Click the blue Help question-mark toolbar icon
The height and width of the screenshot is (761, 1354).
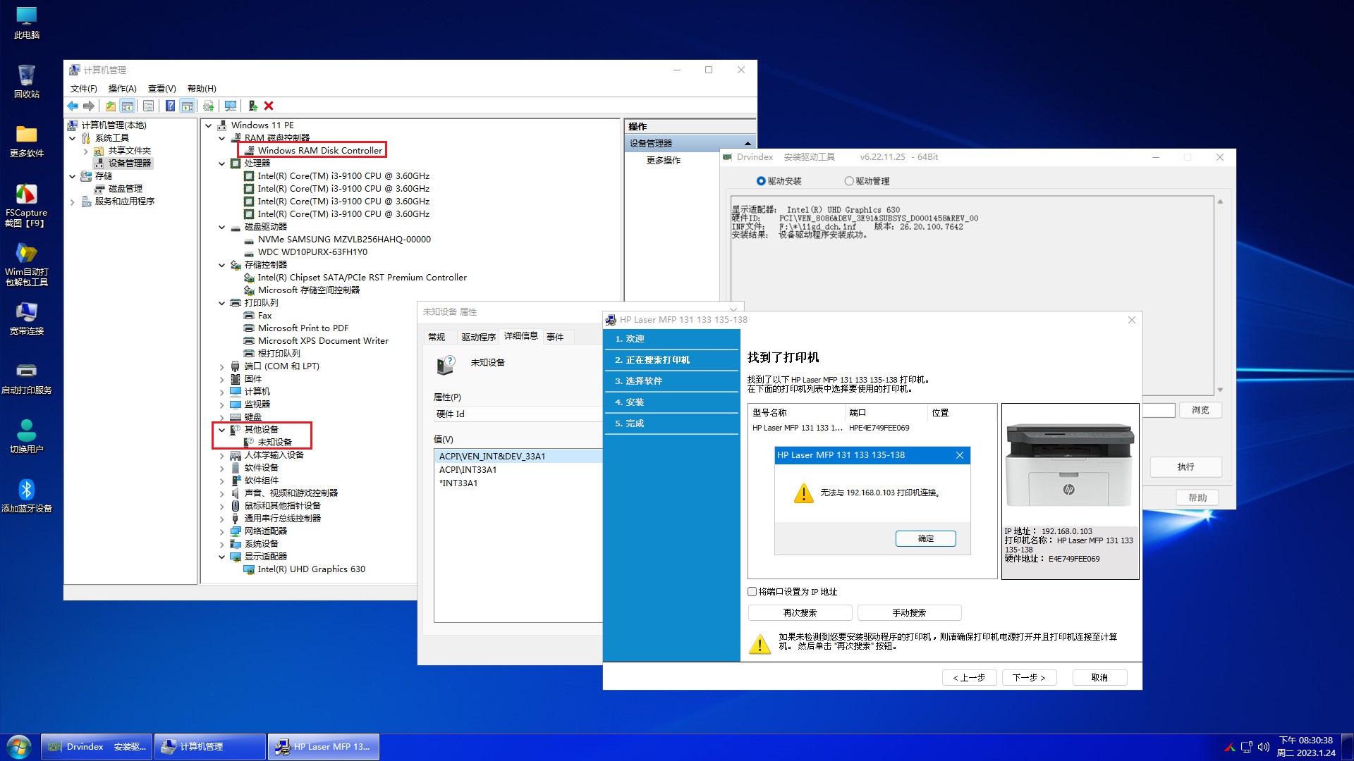pos(170,106)
